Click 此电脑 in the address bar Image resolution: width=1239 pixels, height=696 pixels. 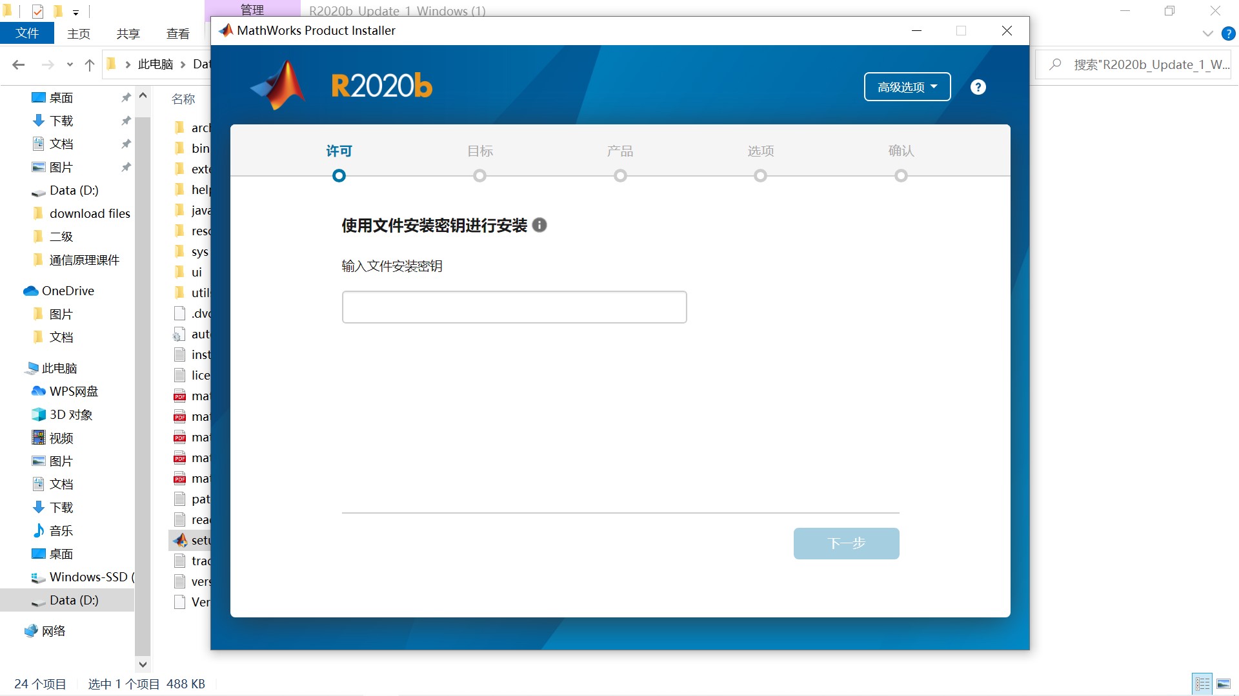156,64
